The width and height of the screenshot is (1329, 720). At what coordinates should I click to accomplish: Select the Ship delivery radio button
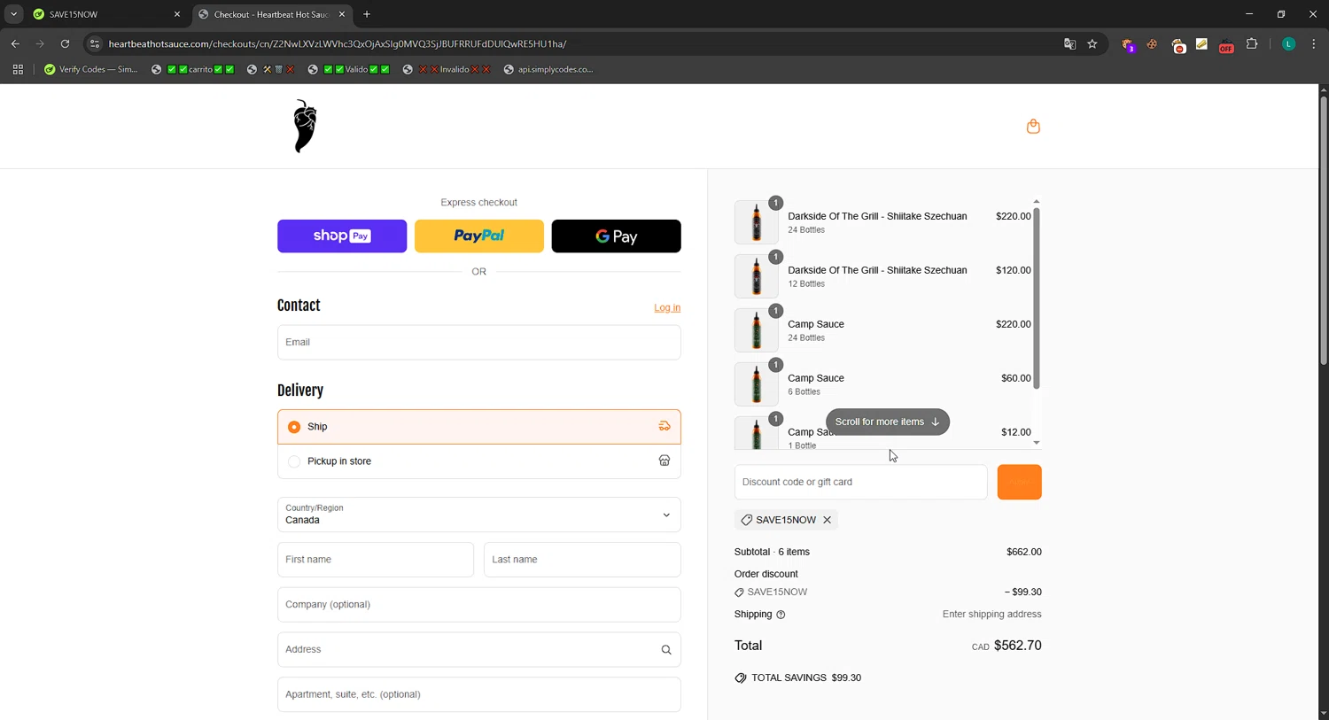[x=294, y=427]
